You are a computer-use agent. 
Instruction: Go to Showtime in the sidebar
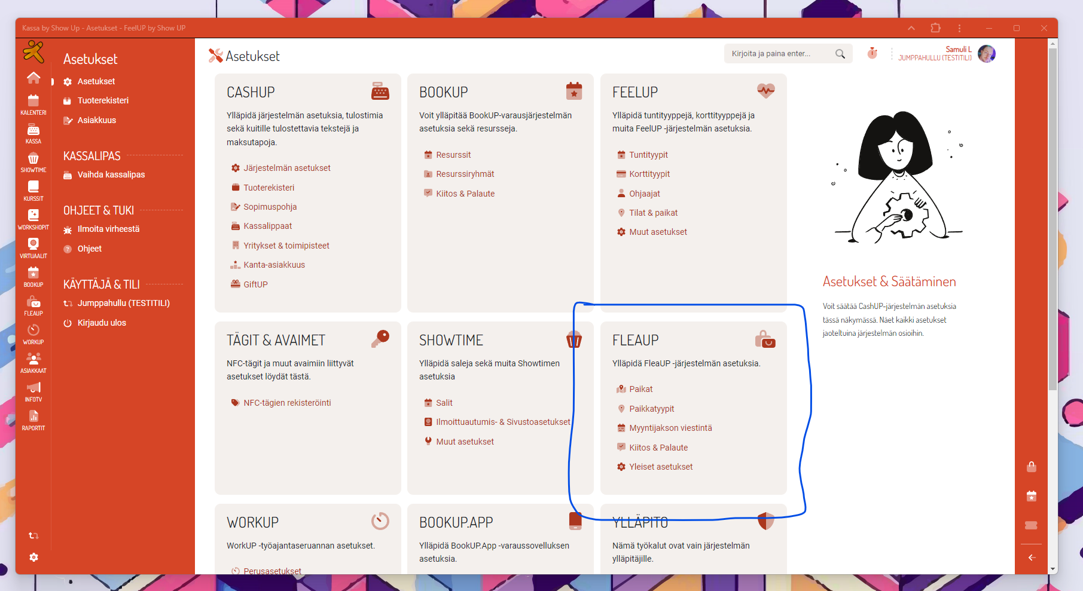click(33, 161)
